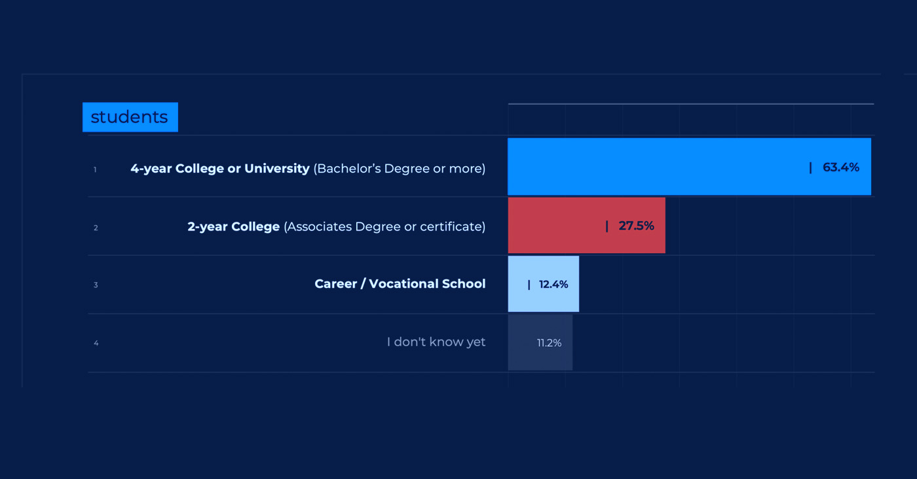The height and width of the screenshot is (479, 917).
Task: Click the 27.5% value label
Action: coord(636,226)
